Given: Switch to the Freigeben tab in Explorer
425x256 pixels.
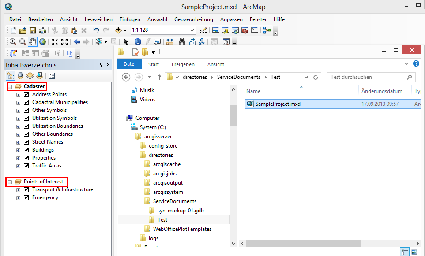Looking at the screenshot, I should 183,64.
